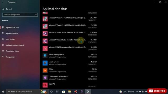Click the Aplikasi default sidebar icon
Screen dimensions: 168x94
click(3, 33)
